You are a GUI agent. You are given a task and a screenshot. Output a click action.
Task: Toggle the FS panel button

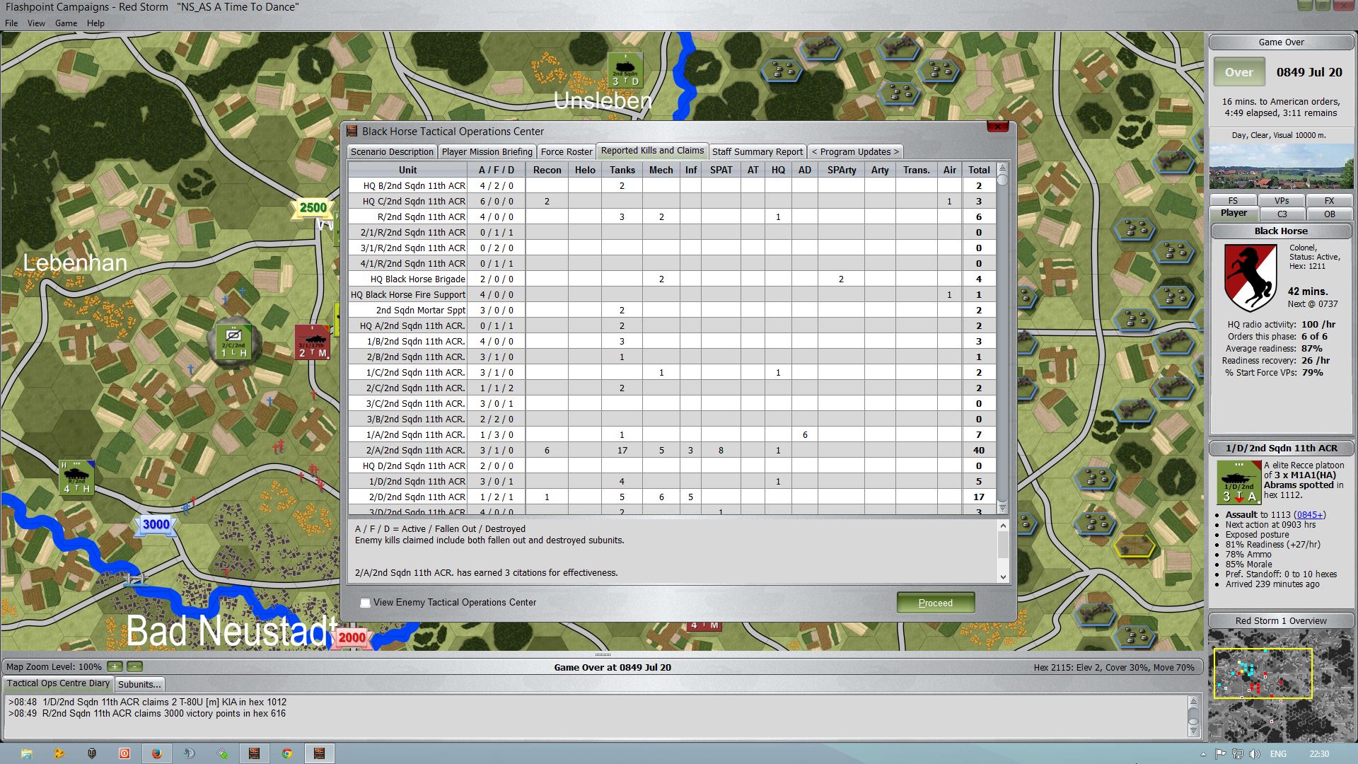(1233, 200)
